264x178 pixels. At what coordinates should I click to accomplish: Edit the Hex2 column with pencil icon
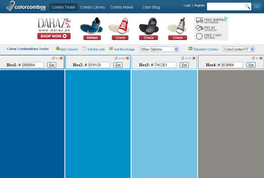[x=116, y=58]
